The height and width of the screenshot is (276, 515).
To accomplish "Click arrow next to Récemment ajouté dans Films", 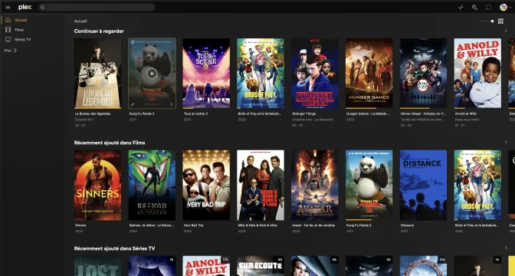I will coord(506,143).
